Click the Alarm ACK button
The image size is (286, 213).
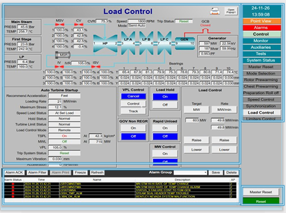pos(14,173)
